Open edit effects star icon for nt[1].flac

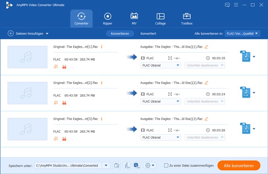pyautogui.click(x=56, y=66)
